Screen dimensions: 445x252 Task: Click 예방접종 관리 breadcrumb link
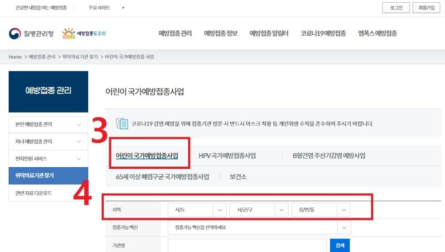pyautogui.click(x=42, y=57)
